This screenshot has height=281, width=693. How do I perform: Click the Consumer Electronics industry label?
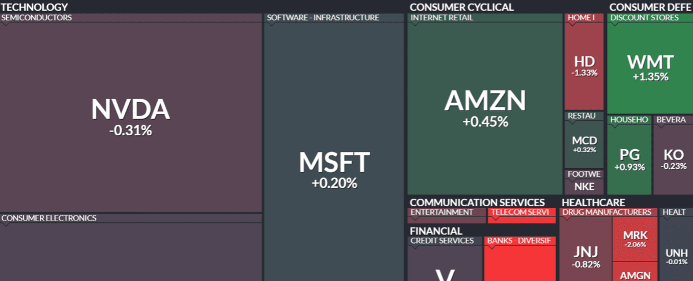(49, 218)
